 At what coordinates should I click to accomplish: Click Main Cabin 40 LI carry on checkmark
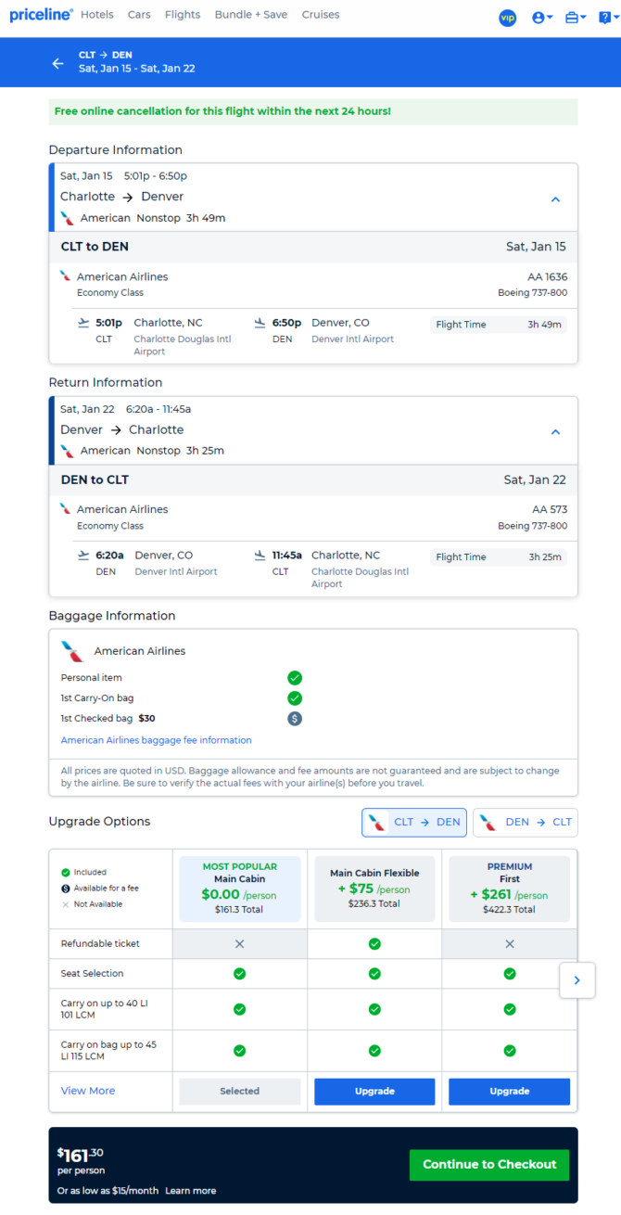(x=239, y=1009)
